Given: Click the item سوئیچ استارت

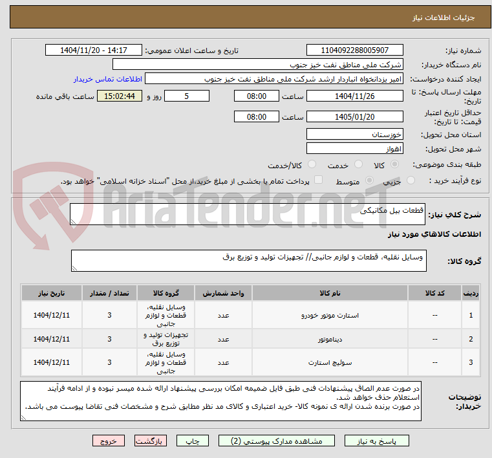Looking at the screenshot, I should [x=330, y=363].
